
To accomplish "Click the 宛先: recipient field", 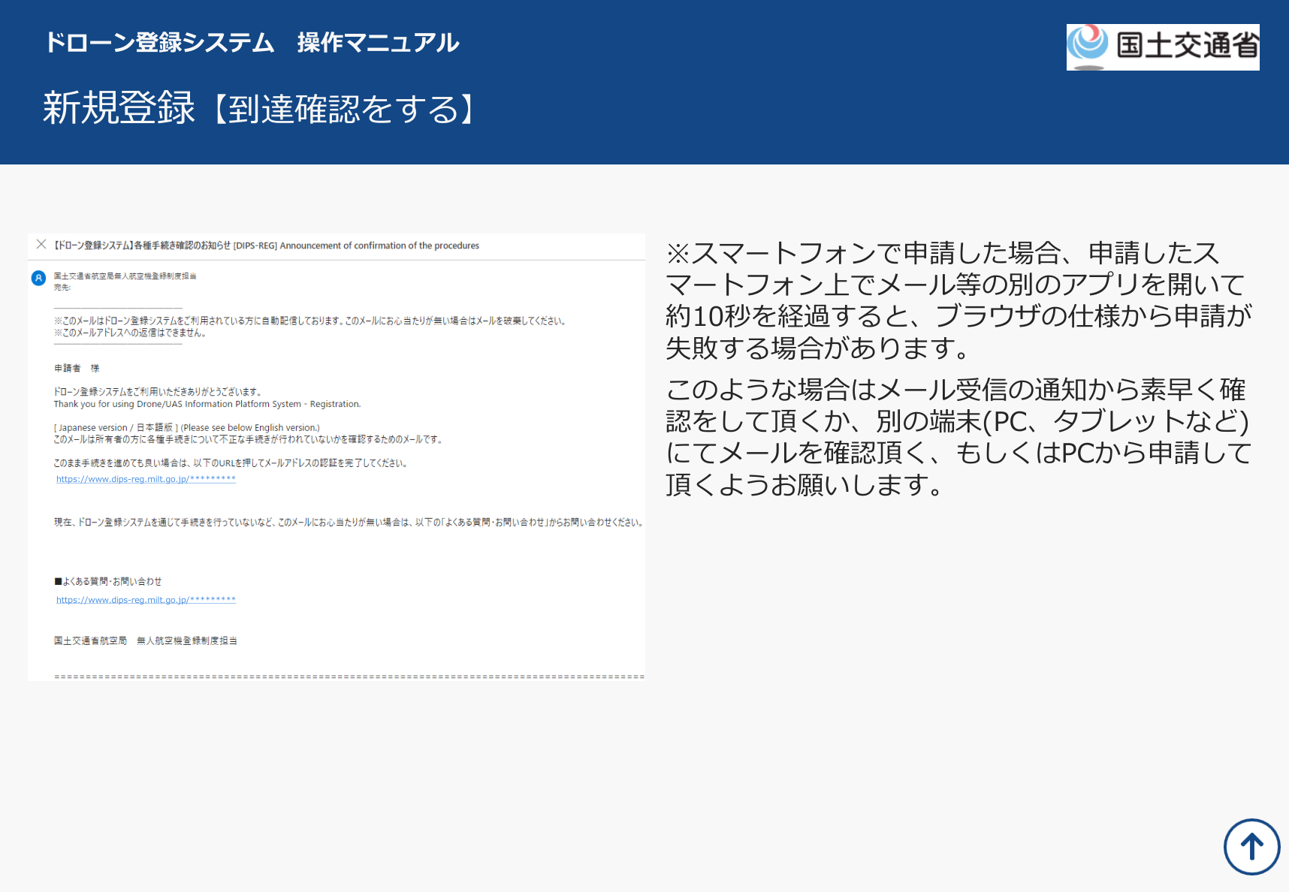I will click(x=62, y=288).
